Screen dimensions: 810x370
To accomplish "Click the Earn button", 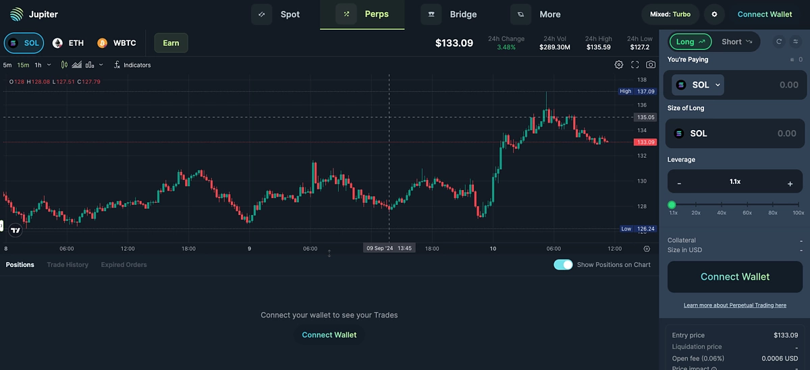I will pos(171,43).
